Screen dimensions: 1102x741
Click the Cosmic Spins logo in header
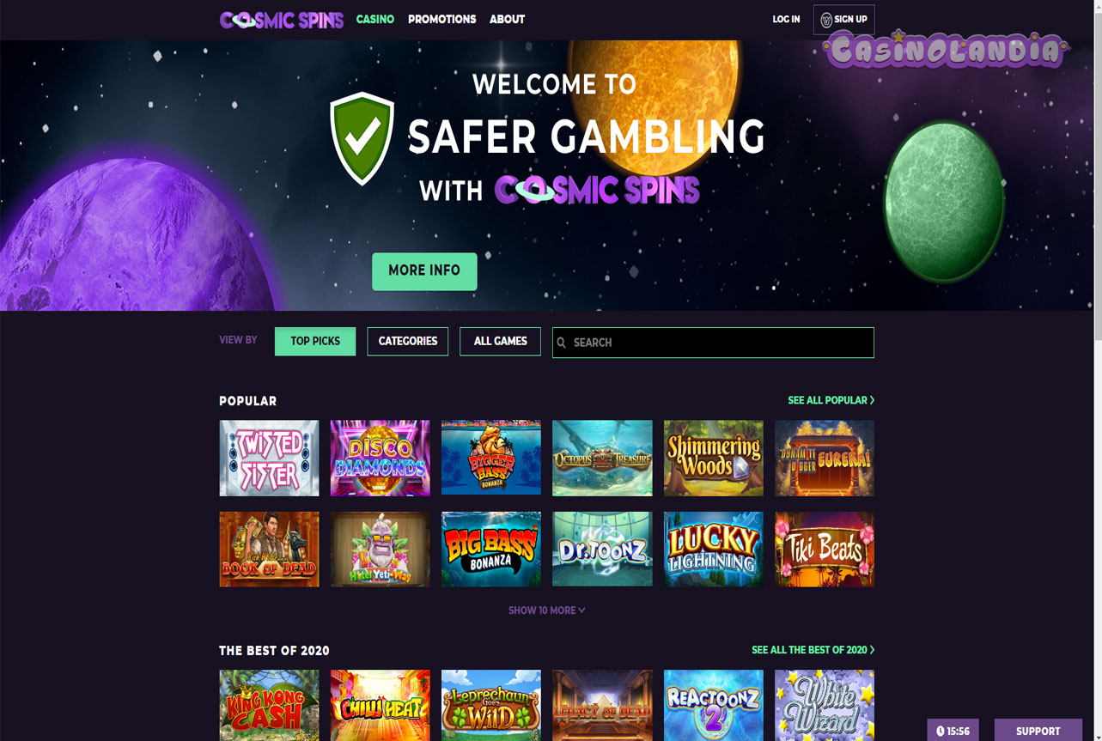[282, 19]
